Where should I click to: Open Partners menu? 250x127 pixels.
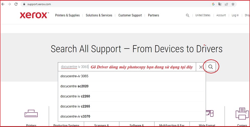point(153,15)
